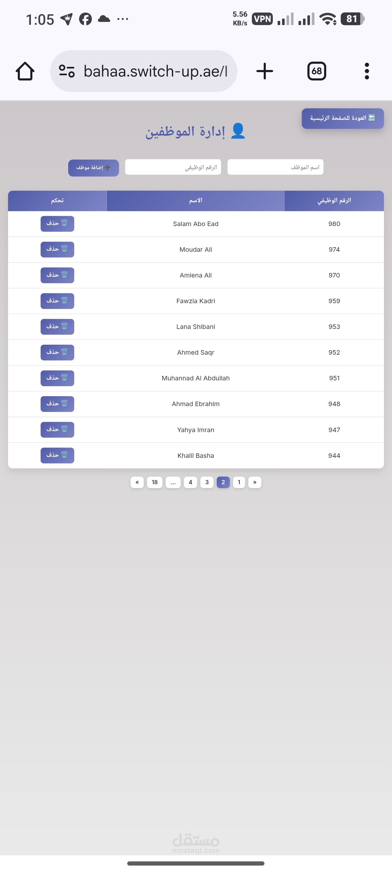Open the browser three-dot menu
This screenshot has width=392, height=872.
coord(367,71)
